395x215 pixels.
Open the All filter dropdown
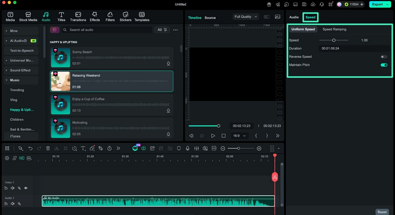[x=162, y=30]
